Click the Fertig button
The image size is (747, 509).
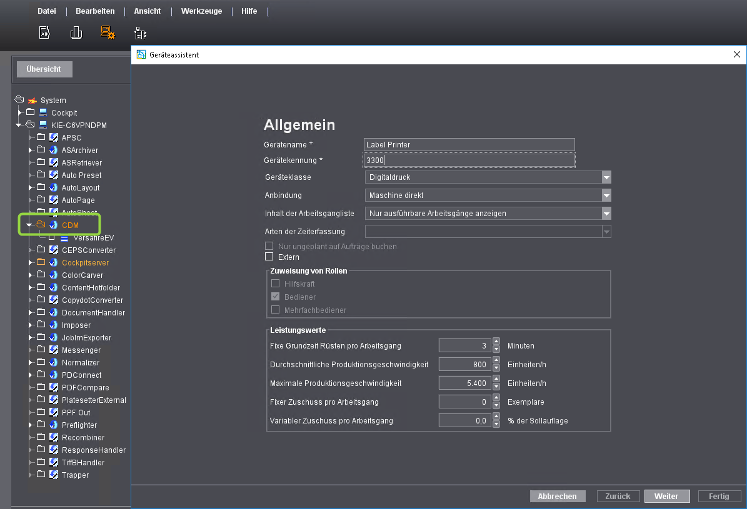(719, 496)
